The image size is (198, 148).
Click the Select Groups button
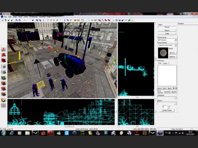pyautogui.click(x=167, y=27)
